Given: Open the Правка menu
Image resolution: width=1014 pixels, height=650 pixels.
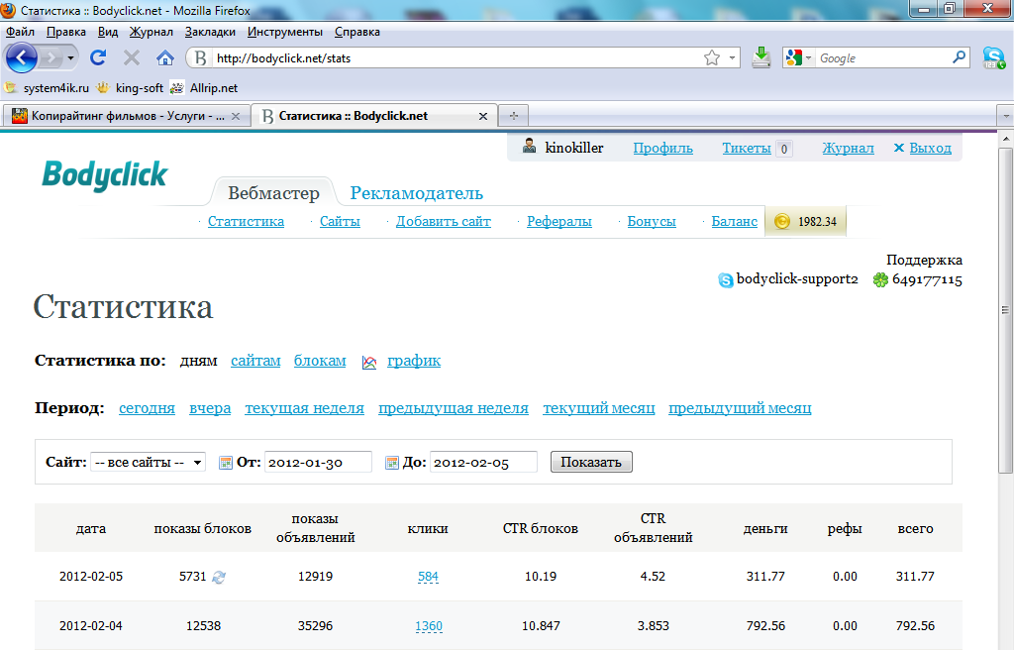Looking at the screenshot, I should coord(66,32).
